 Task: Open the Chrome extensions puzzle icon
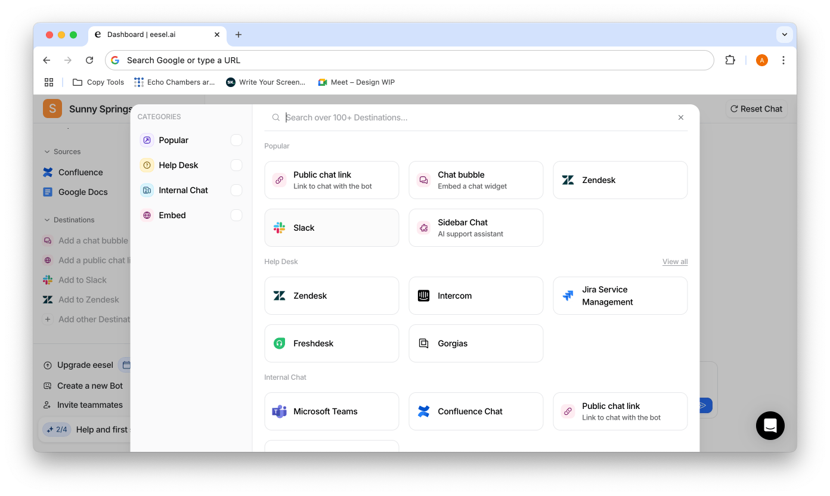click(x=730, y=60)
